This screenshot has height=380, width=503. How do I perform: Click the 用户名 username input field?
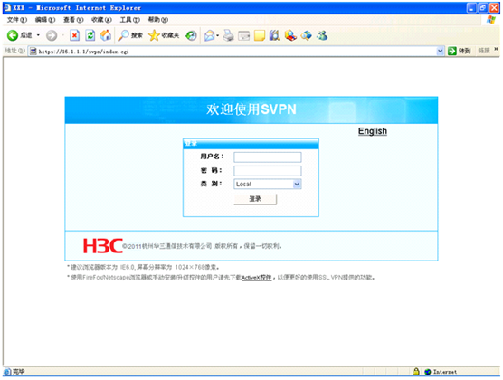(x=268, y=157)
